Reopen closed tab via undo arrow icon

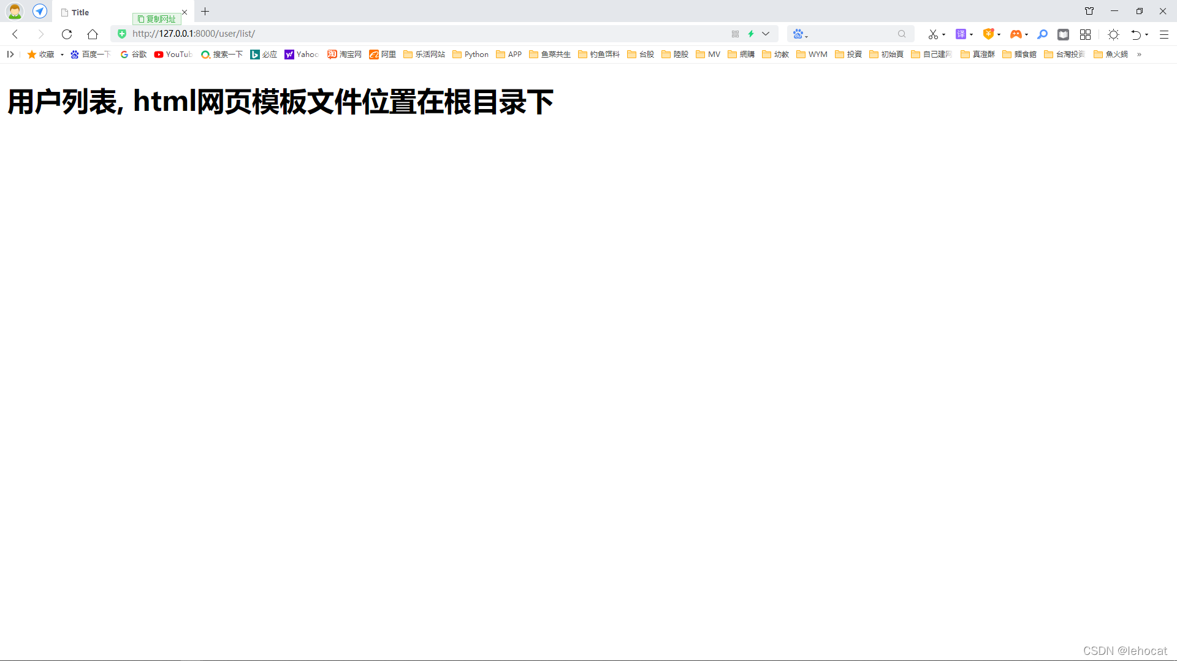click(x=1137, y=34)
